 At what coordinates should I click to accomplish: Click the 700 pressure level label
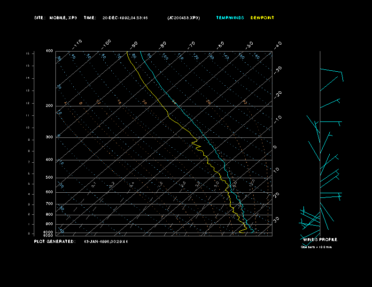pyautogui.click(x=49, y=204)
